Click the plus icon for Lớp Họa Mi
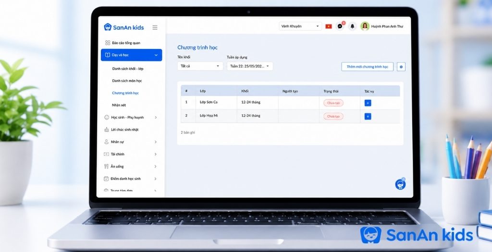This screenshot has height=252, width=492. click(368, 117)
